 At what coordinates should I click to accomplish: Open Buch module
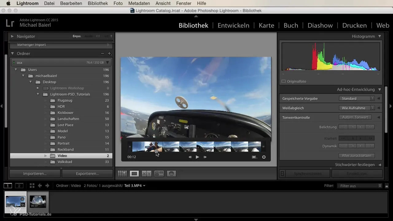pos(291,25)
